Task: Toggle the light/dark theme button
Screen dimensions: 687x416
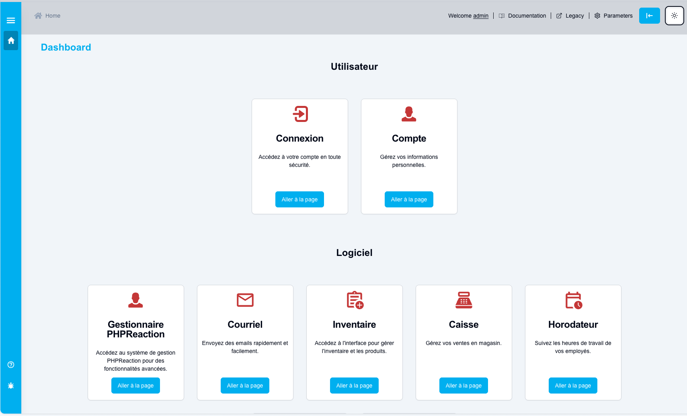Action: coord(674,16)
